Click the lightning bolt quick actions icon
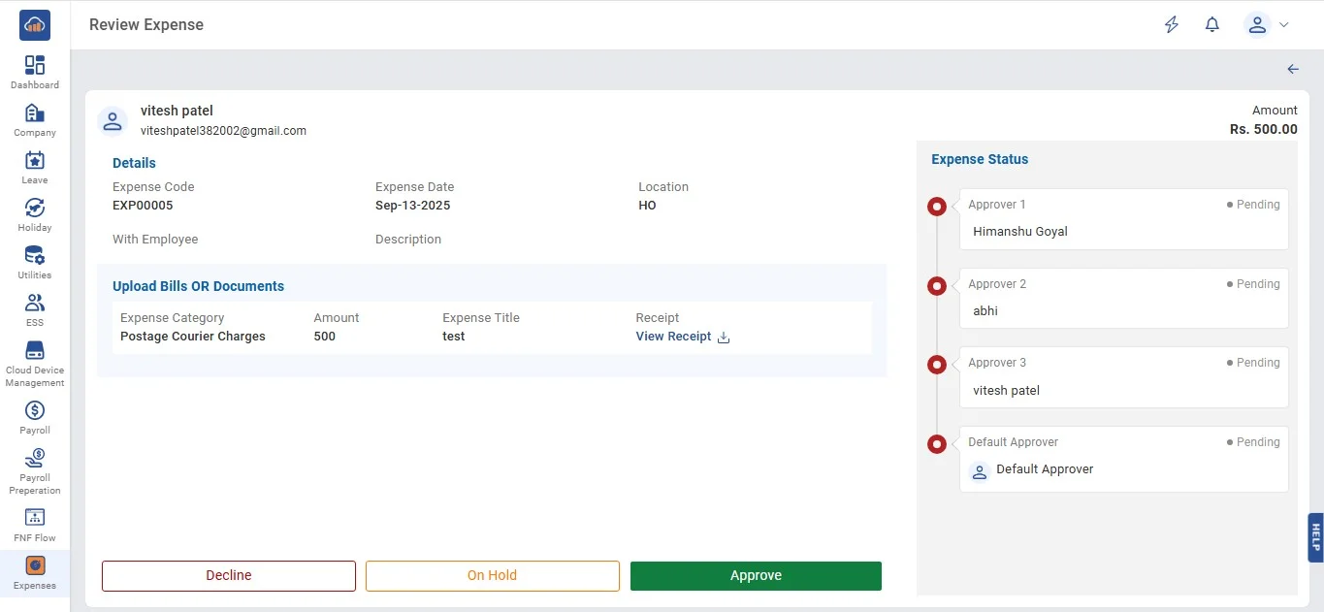Screen dimensions: 1324x612 click(1172, 25)
